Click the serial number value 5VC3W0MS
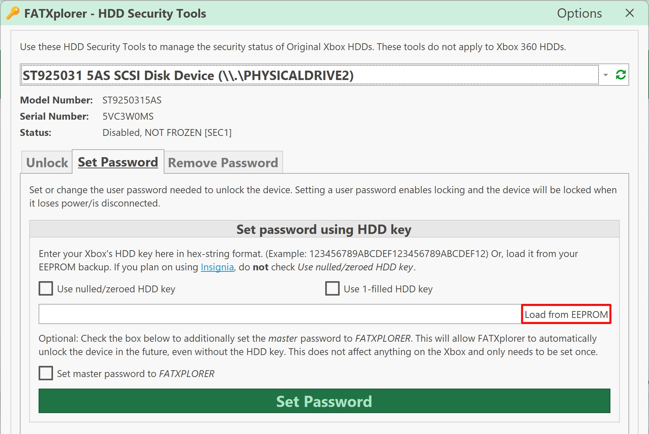The height and width of the screenshot is (434, 649). 128,116
